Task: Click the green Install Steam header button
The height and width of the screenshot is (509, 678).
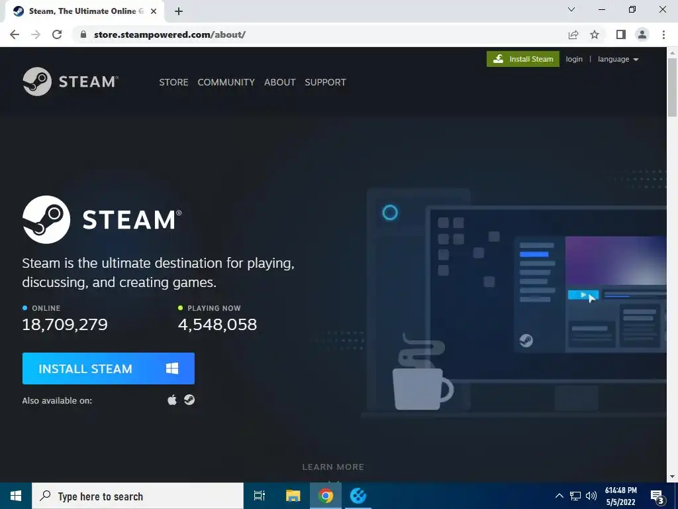Action: click(x=523, y=59)
